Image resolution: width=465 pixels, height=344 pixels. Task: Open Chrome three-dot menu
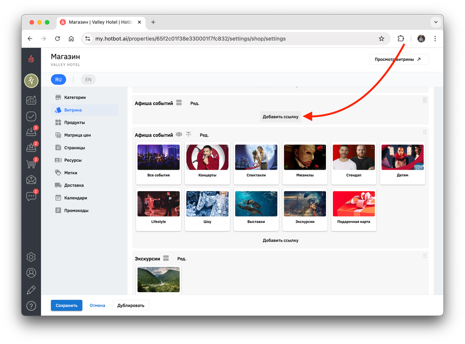pyautogui.click(x=435, y=39)
